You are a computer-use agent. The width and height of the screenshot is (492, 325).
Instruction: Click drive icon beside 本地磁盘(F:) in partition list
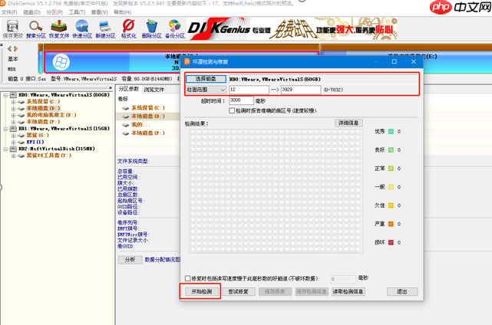pos(126,133)
